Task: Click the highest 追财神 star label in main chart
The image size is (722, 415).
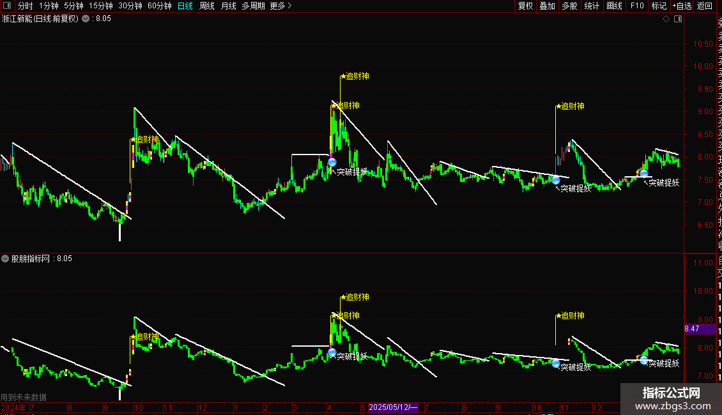Action: tap(355, 77)
